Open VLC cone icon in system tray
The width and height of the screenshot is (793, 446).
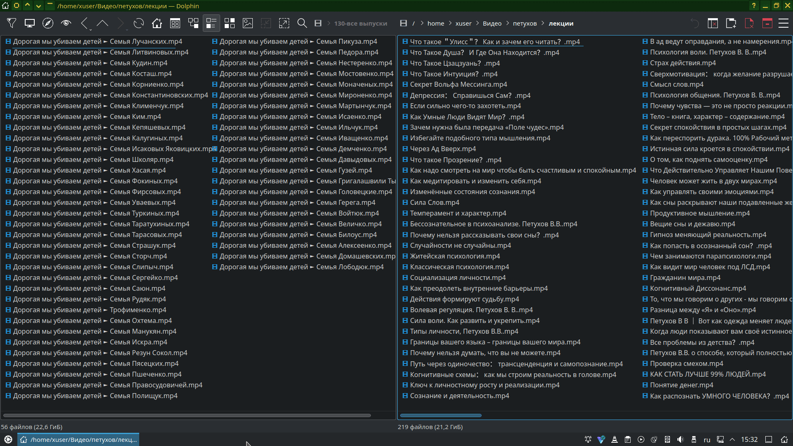615,439
